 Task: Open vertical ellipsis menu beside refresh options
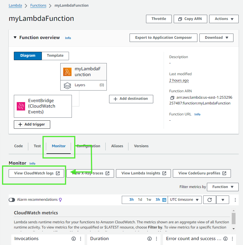(x=235, y=200)
